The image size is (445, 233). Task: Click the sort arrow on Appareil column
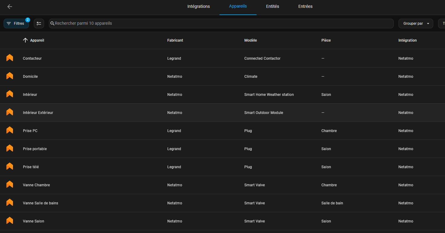25,40
